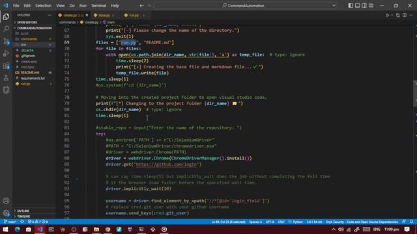Open Run and Debug view
Image resolution: width=417 pixels, height=234 pixels.
coord(6,53)
